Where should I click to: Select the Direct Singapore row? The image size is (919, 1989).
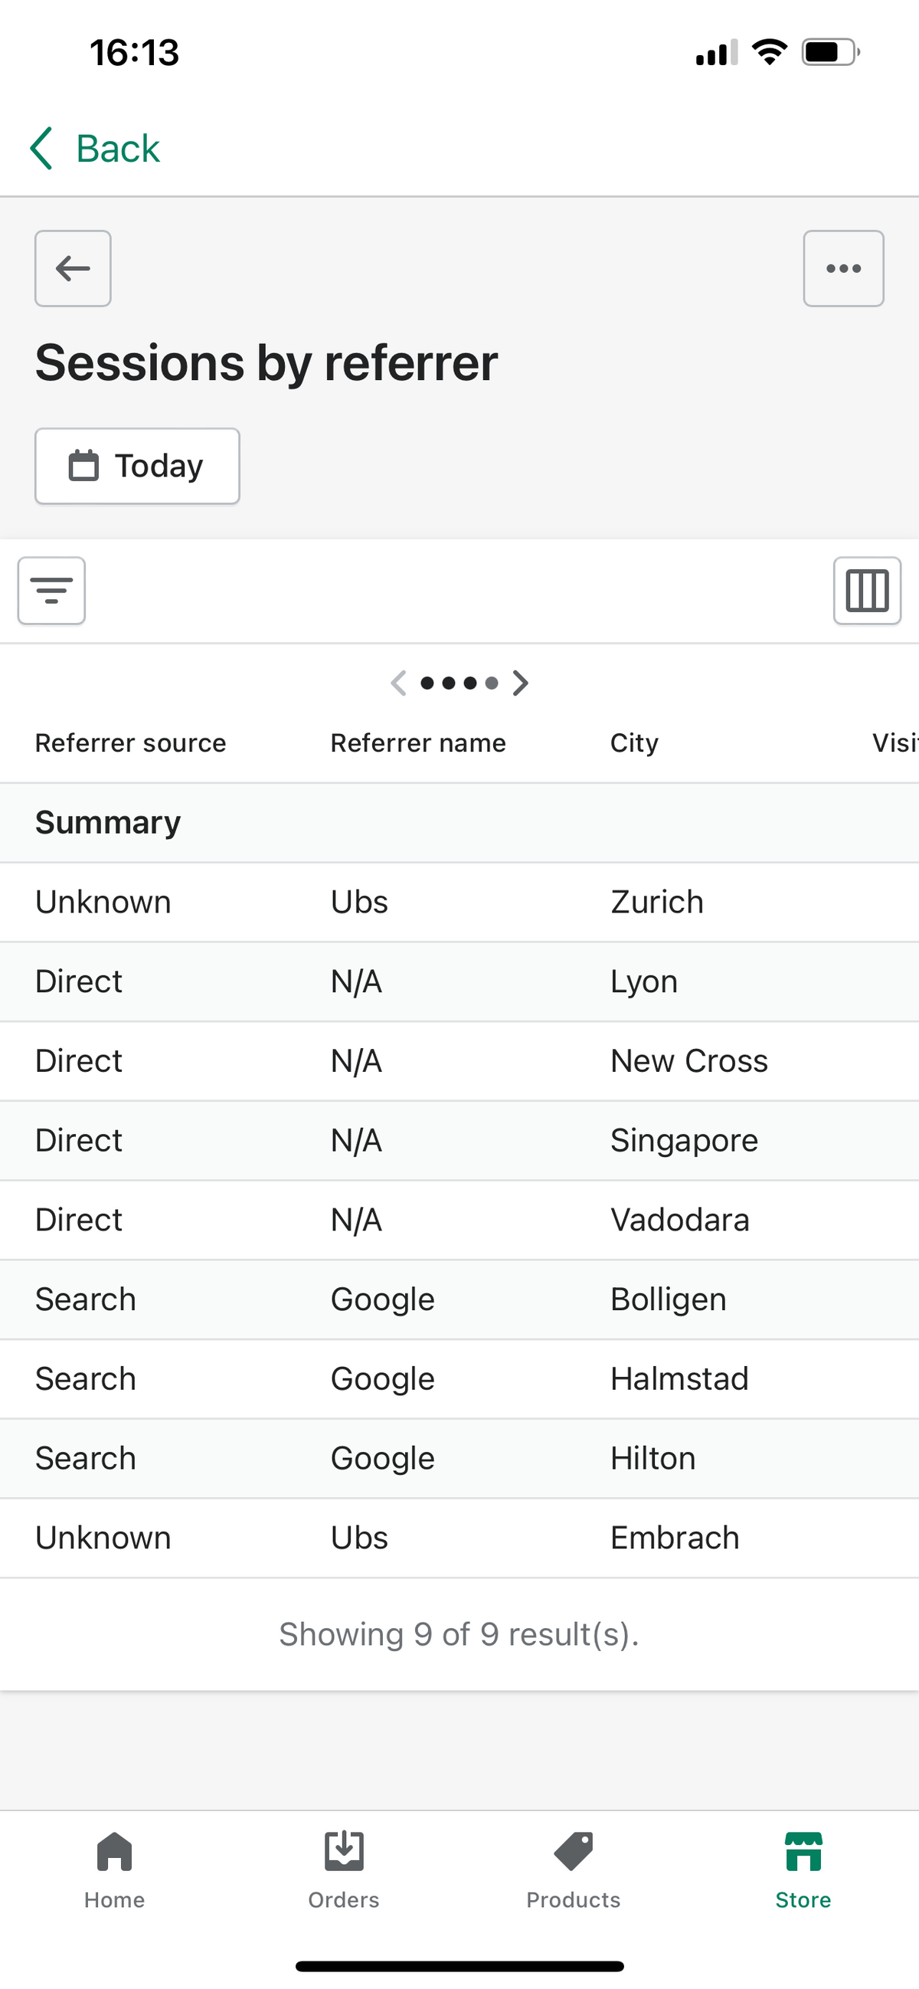click(459, 1140)
